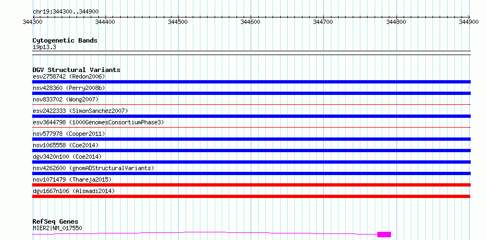Click the chr19:344300..344900 region label

[x=66, y=12]
